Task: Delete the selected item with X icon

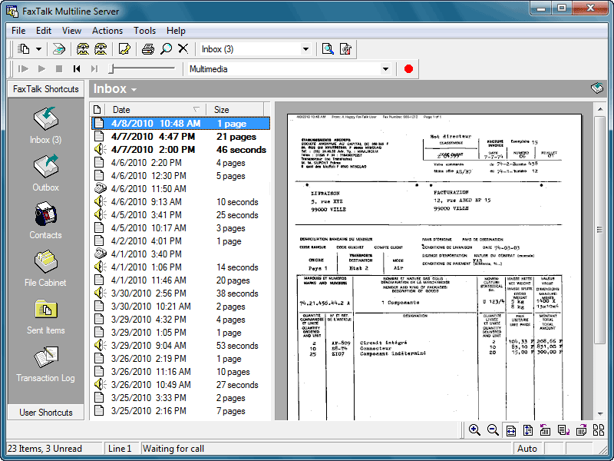Action: point(183,48)
